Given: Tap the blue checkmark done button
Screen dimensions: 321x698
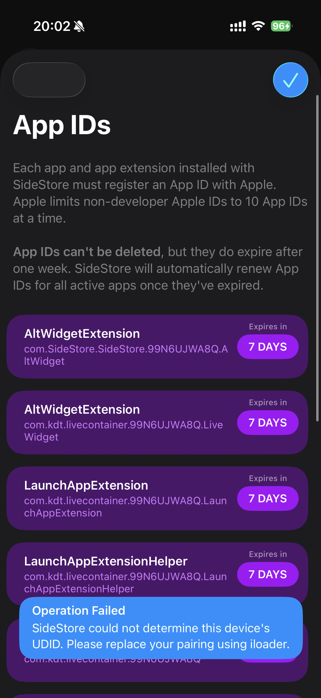Looking at the screenshot, I should pos(290,80).
